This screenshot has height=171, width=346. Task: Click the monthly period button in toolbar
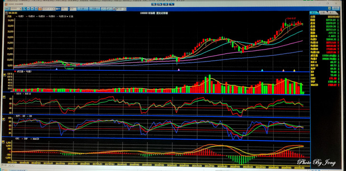(95, 9)
